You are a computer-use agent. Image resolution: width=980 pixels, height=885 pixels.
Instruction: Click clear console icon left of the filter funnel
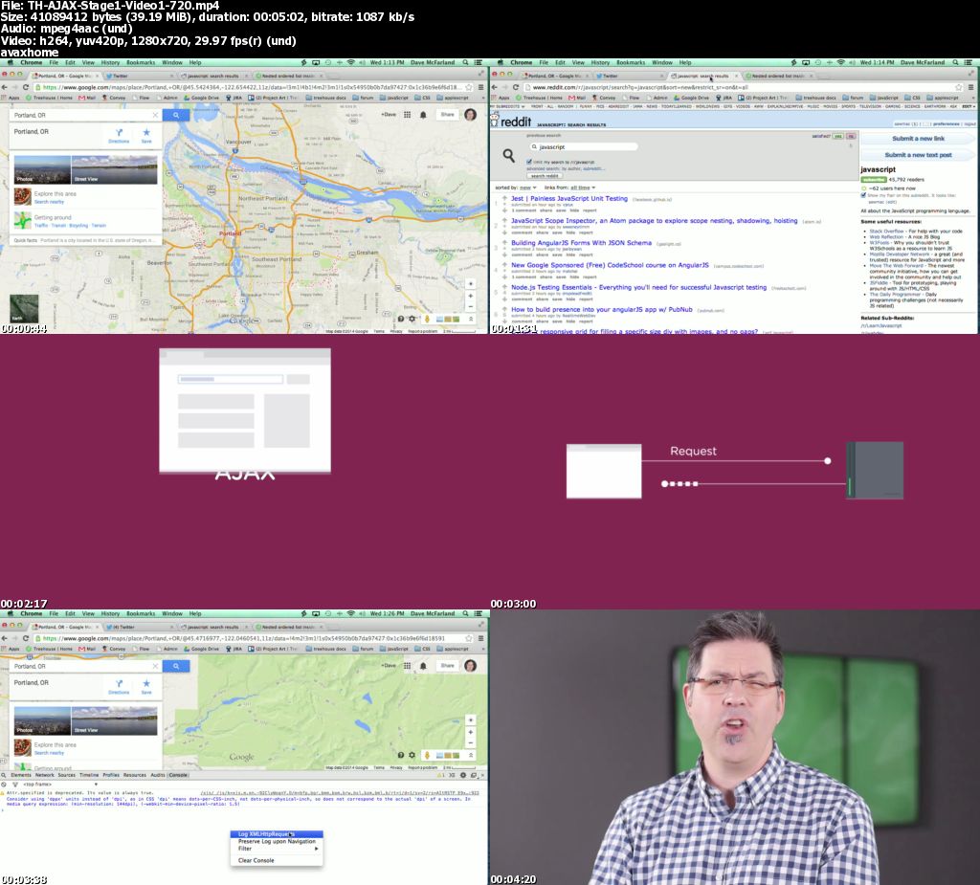tap(4, 784)
